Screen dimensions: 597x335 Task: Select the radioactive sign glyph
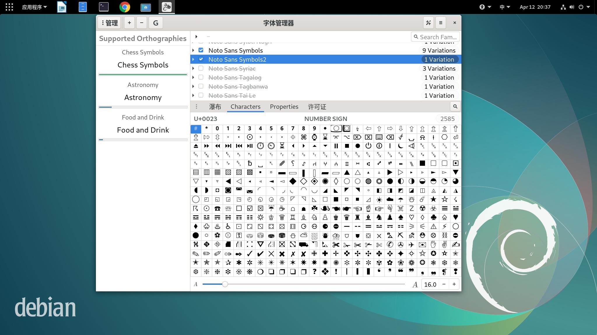422,209
